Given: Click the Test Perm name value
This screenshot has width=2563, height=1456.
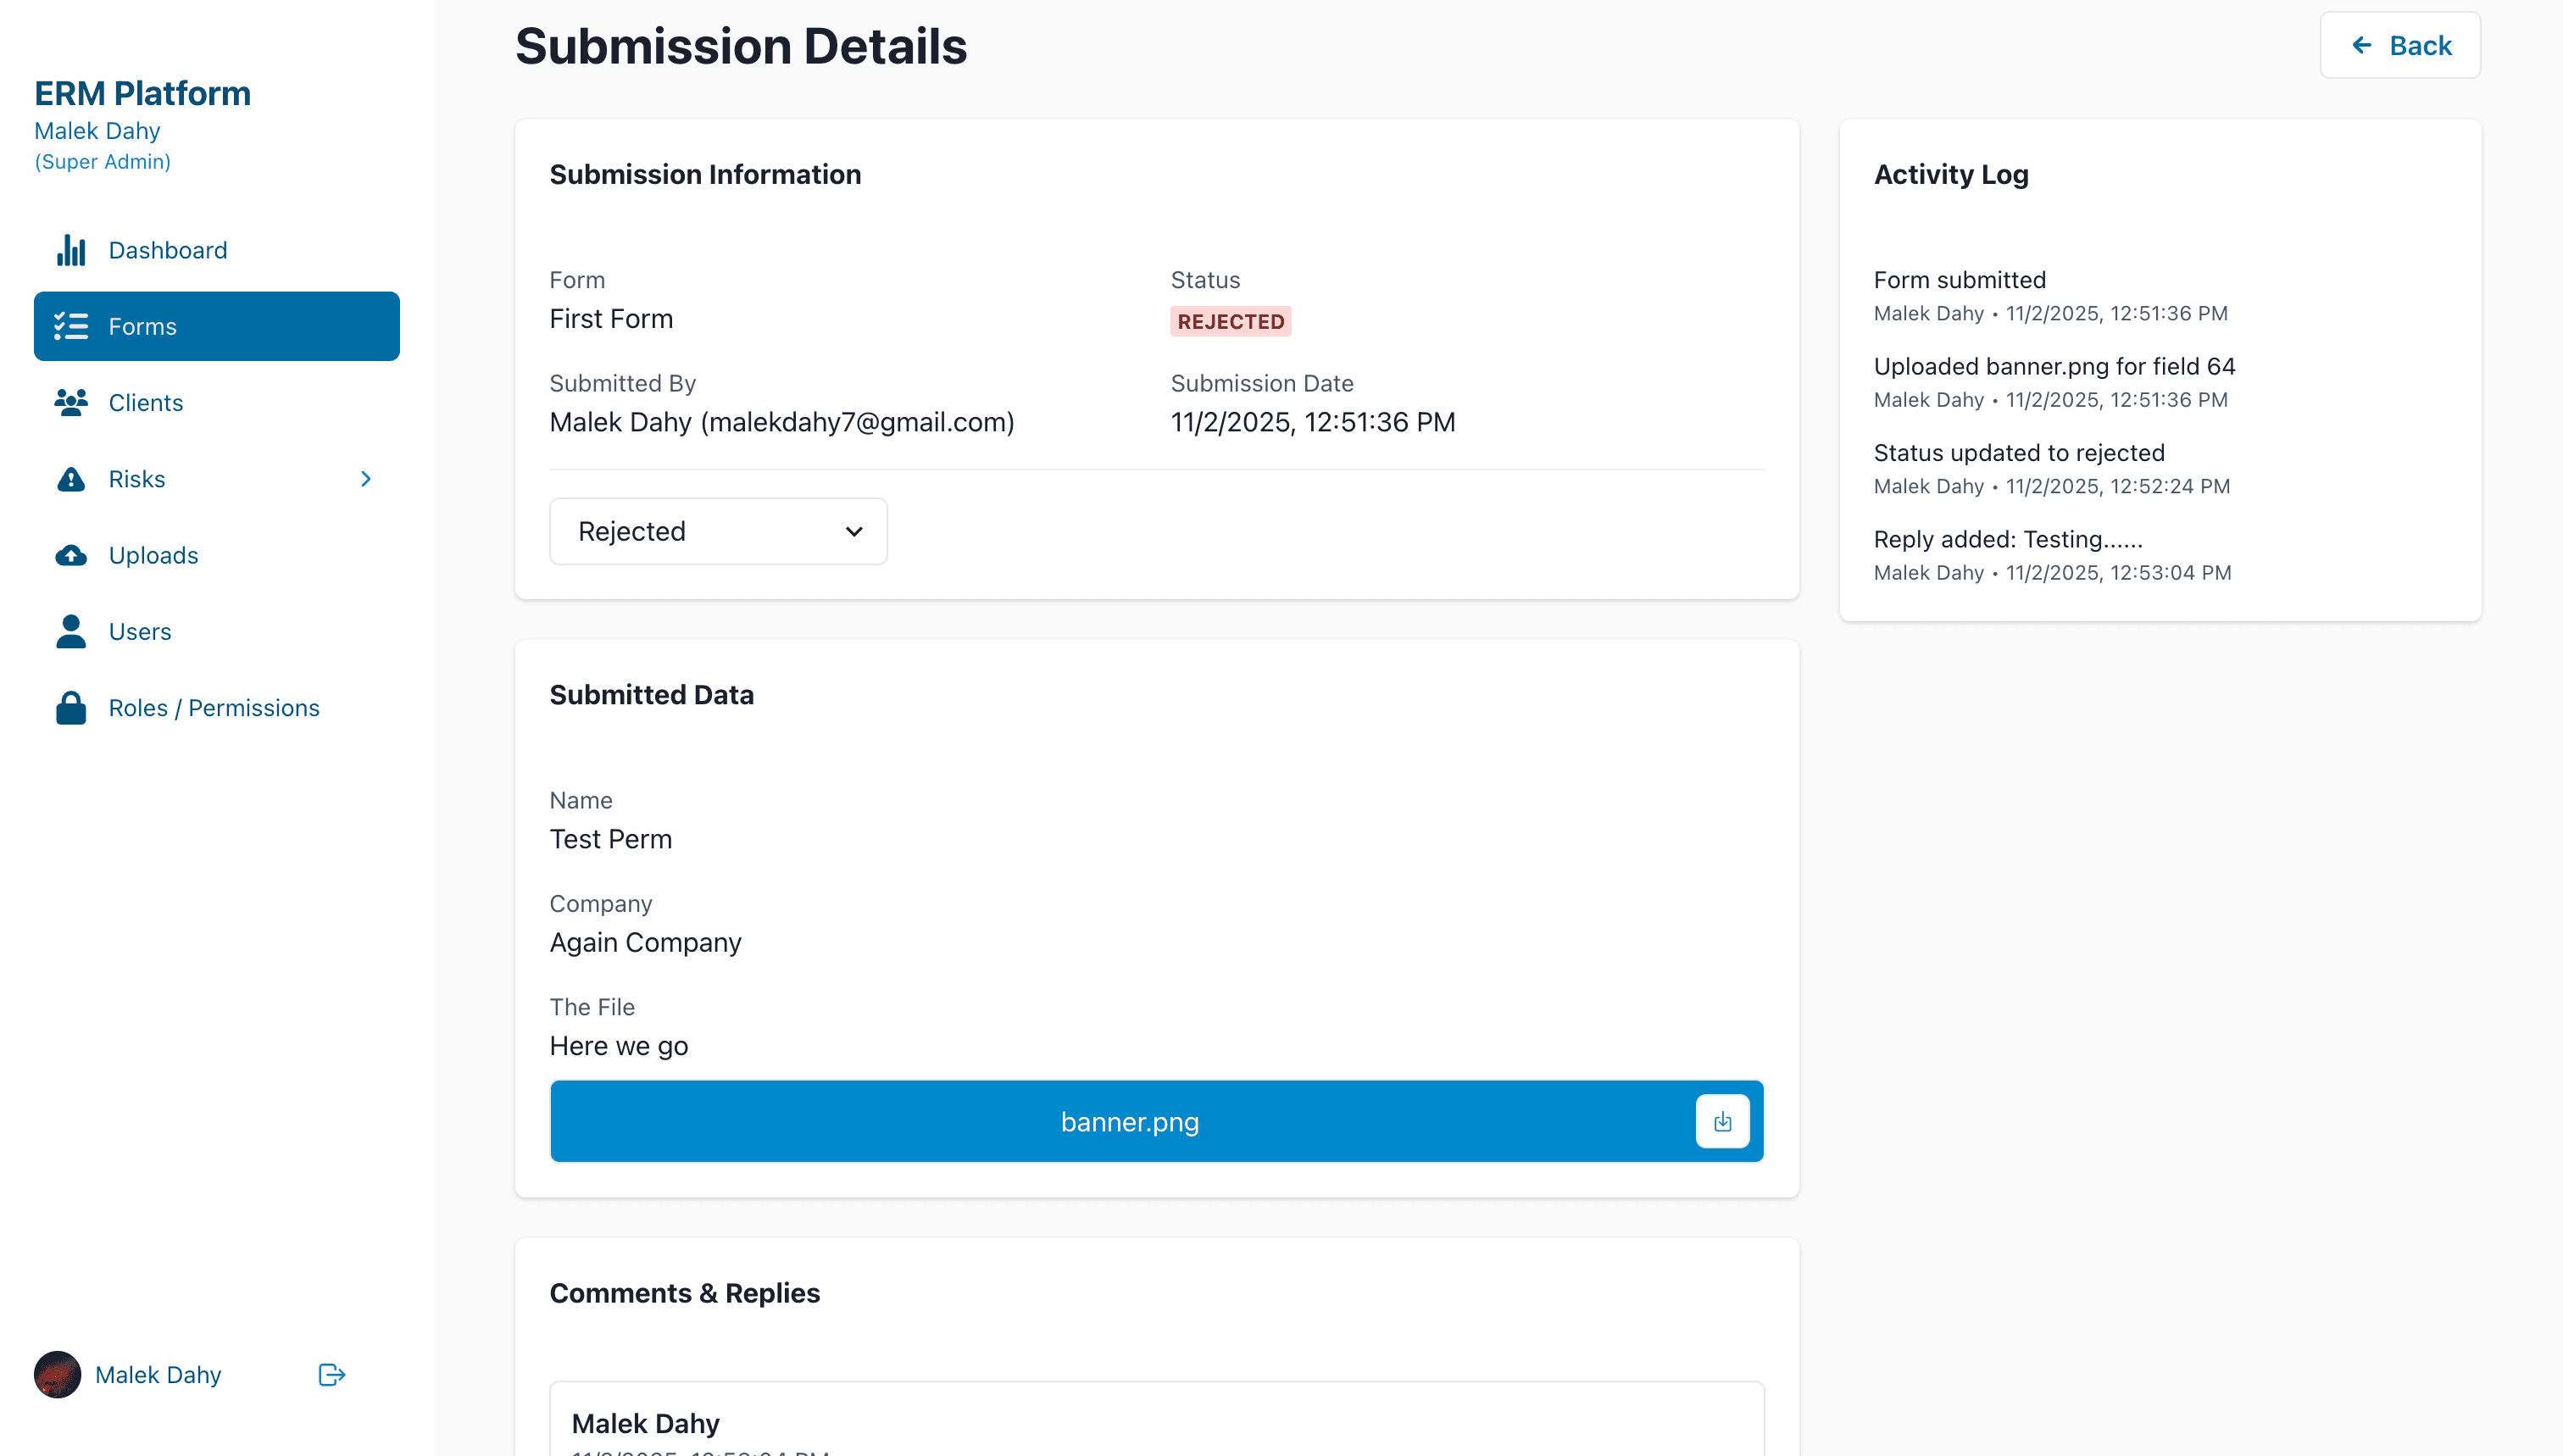Looking at the screenshot, I should click(611, 839).
